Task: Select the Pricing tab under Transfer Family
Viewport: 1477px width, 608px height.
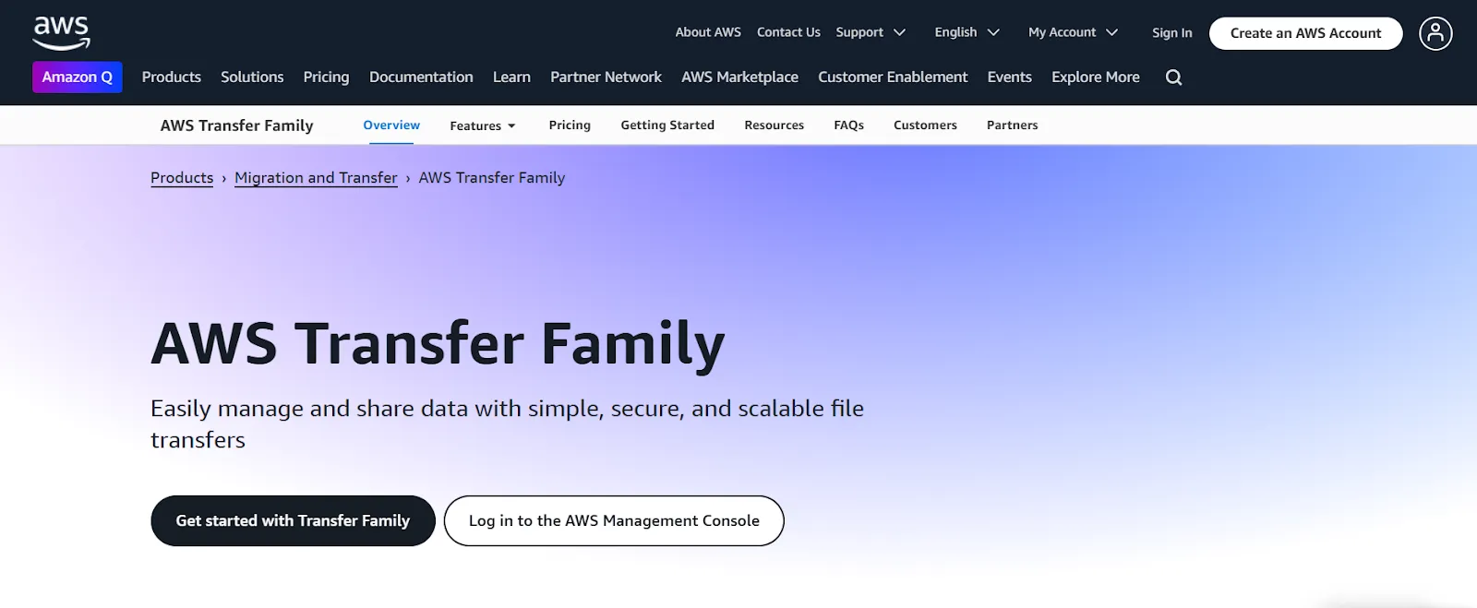Action: click(x=570, y=125)
